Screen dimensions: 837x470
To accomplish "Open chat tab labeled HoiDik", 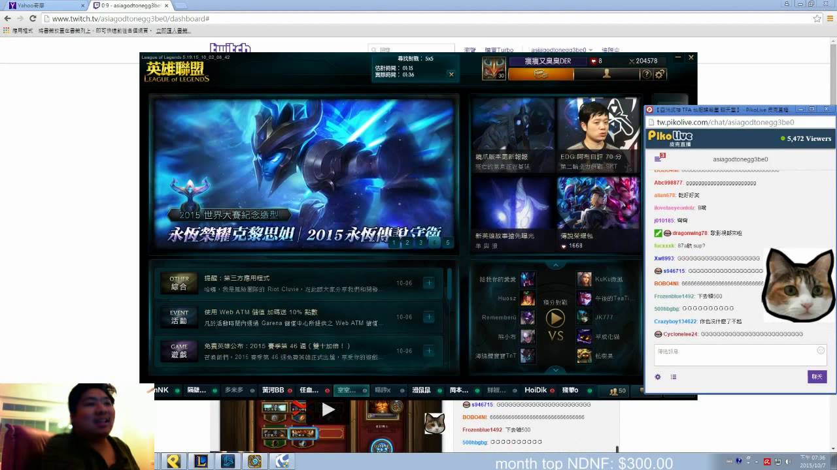I will click(x=539, y=390).
